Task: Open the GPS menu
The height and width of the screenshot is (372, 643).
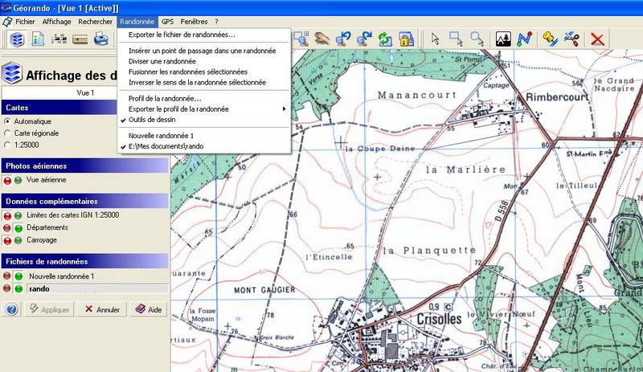Action: pos(167,22)
